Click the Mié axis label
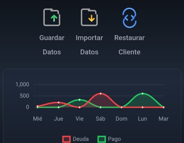This screenshot has width=184, height=143. point(38,119)
